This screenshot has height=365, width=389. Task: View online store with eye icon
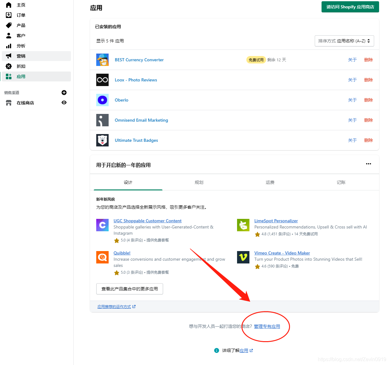64,102
